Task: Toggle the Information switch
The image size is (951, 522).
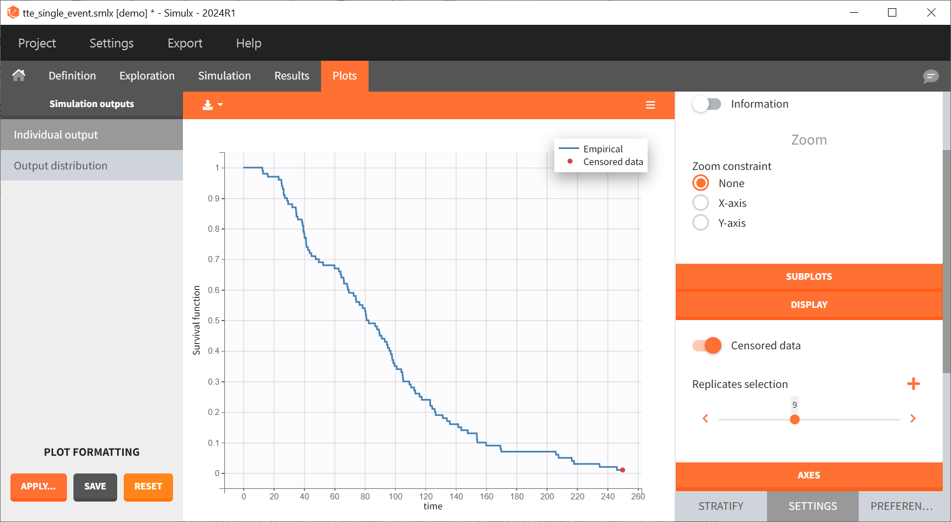Action: coord(707,104)
